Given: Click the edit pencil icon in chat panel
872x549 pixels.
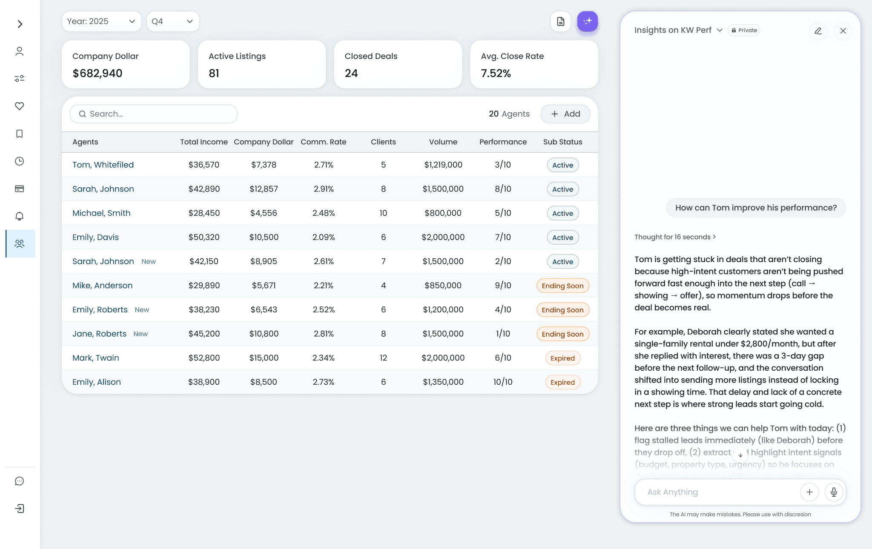Looking at the screenshot, I should click(818, 31).
